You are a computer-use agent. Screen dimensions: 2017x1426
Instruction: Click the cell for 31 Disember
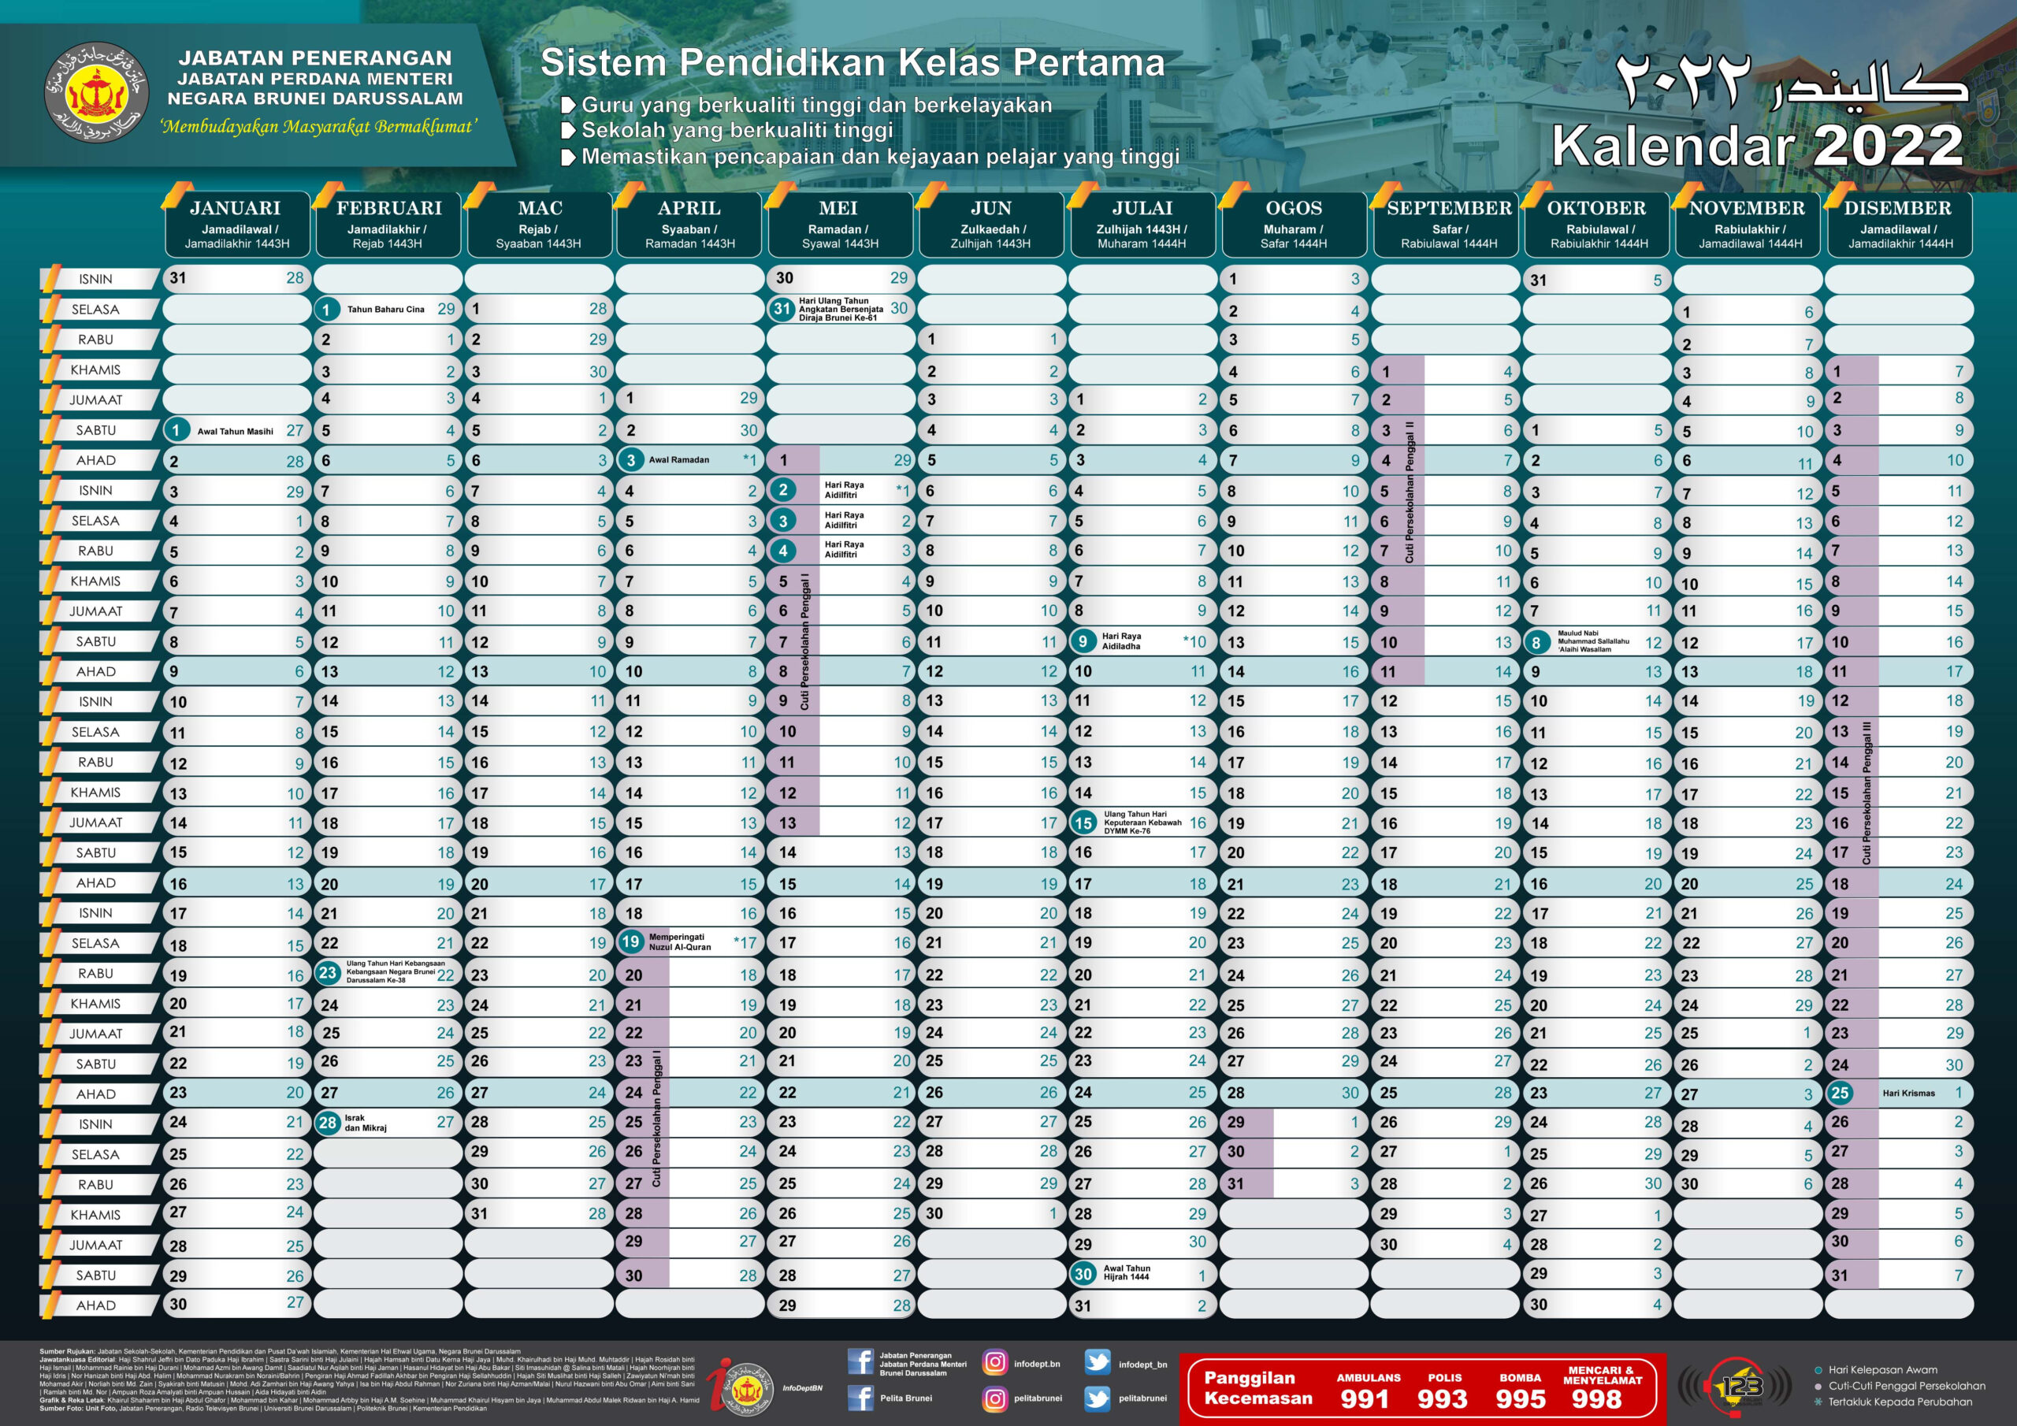coord(1898,1274)
